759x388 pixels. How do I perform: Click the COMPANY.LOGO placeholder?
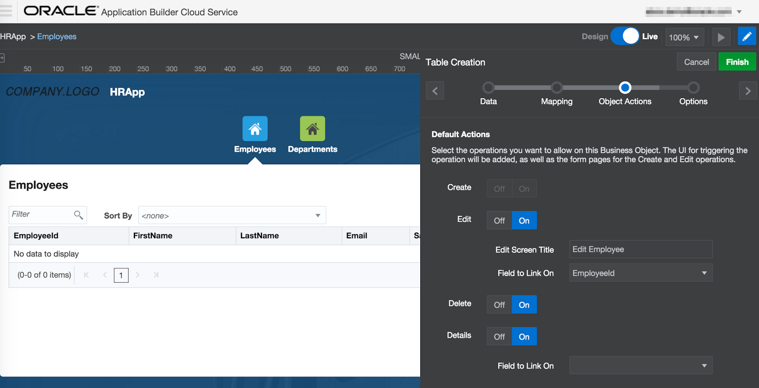pyautogui.click(x=52, y=91)
